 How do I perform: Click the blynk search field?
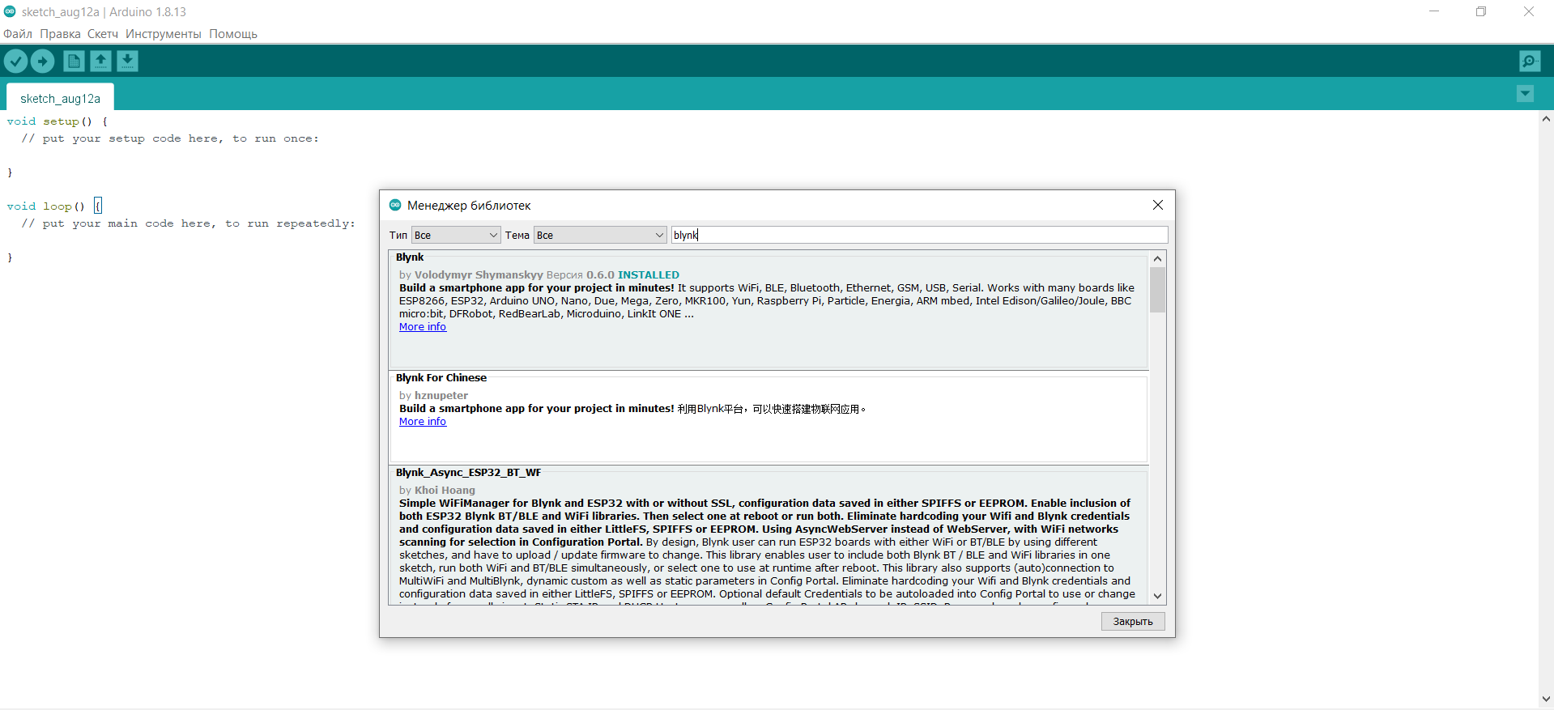tap(919, 235)
